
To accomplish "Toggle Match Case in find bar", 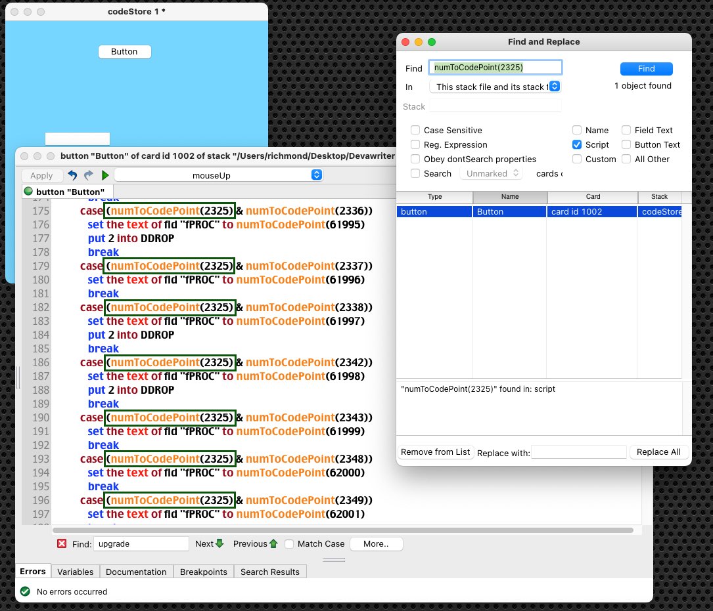I will 289,543.
